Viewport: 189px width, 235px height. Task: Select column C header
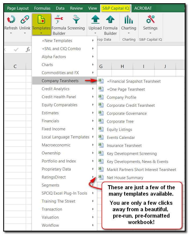pyautogui.click(x=15, y=66)
